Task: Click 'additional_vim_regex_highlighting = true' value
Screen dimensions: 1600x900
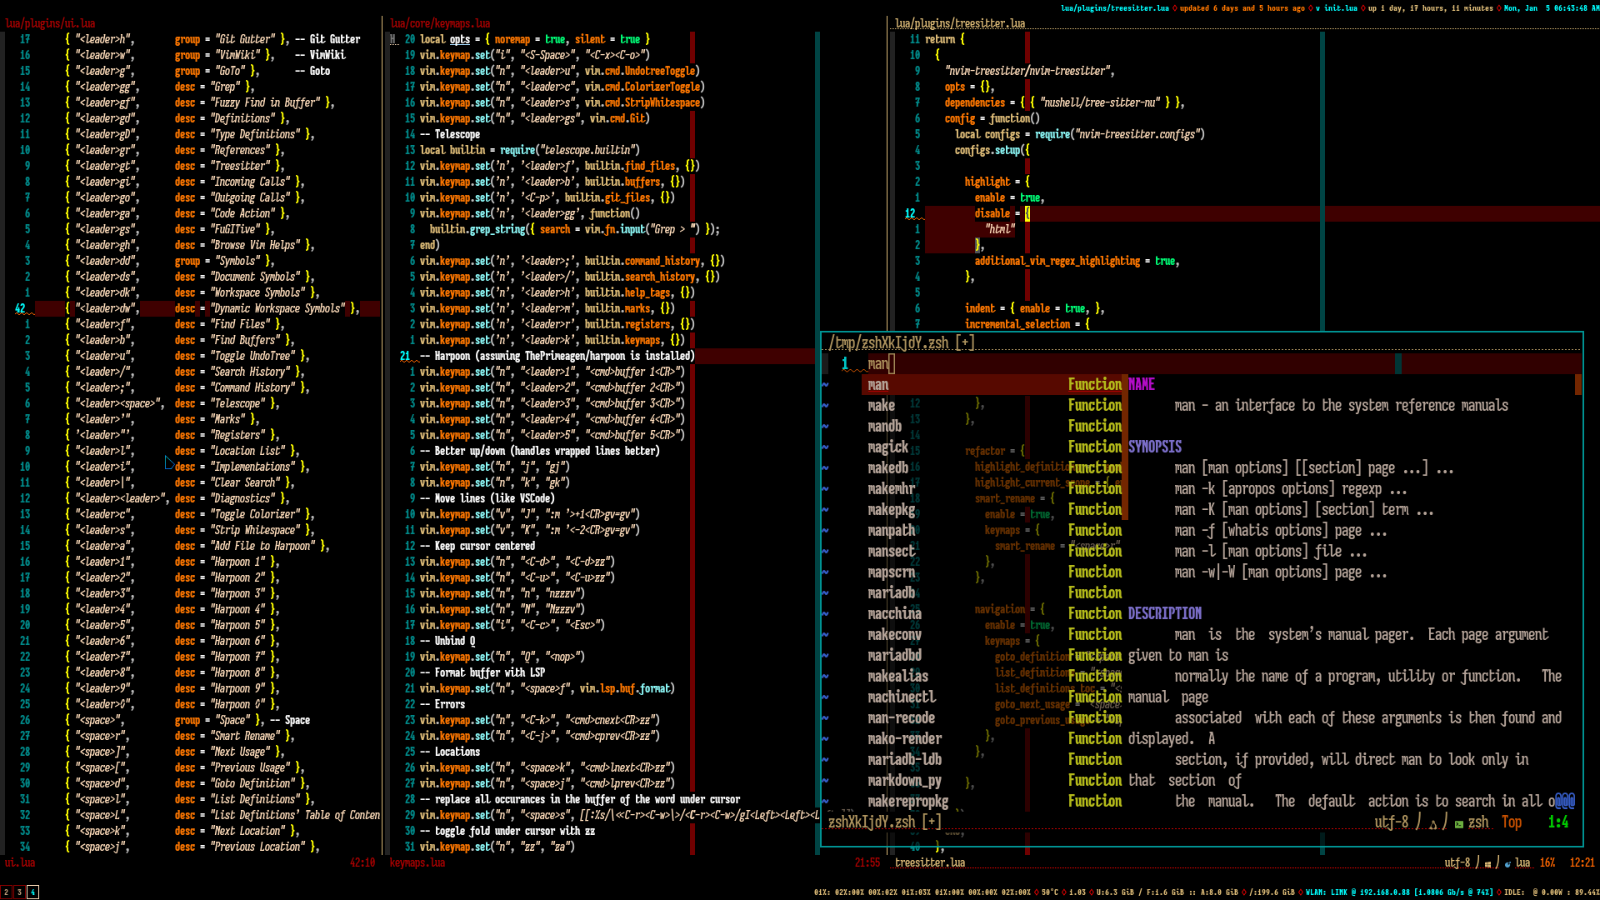Action: coord(1164,261)
